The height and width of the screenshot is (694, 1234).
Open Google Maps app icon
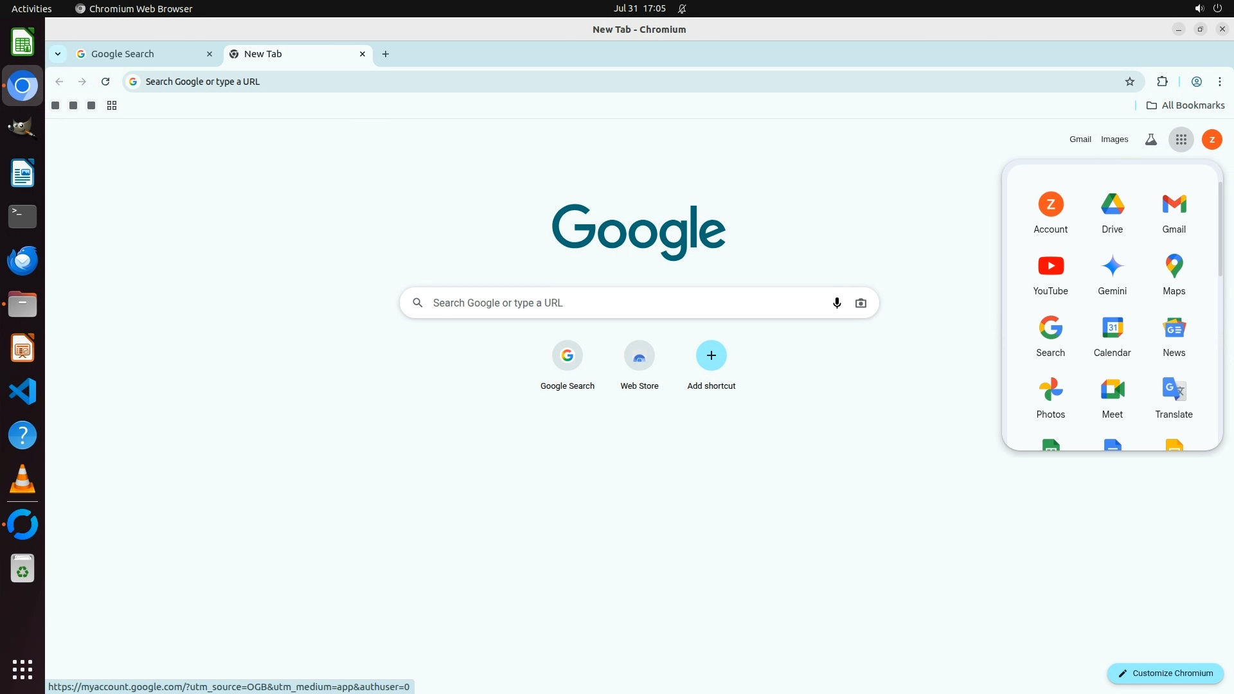pos(1174,274)
